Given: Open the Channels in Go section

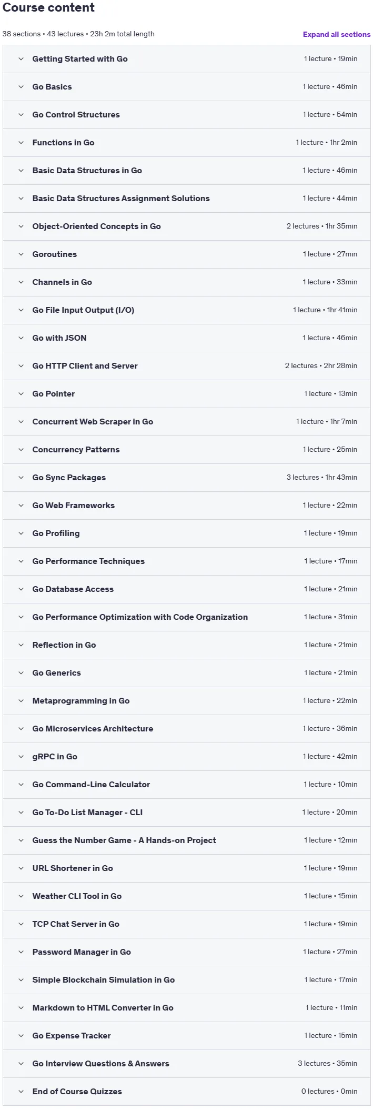Looking at the screenshot, I should click(187, 282).
